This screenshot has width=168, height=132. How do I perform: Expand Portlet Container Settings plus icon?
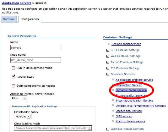pyautogui.click(x=108, y=62)
